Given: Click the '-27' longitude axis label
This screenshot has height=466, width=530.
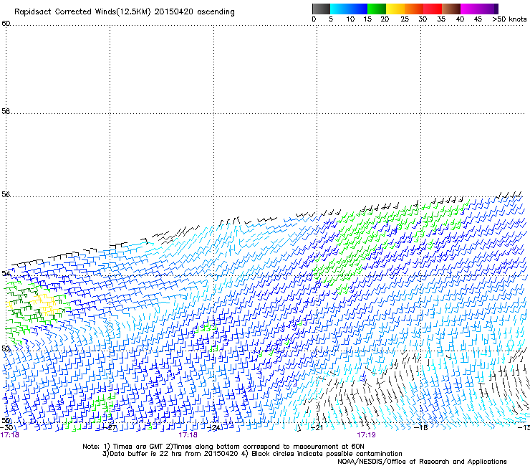Looking at the screenshot, I should pos(110,427).
